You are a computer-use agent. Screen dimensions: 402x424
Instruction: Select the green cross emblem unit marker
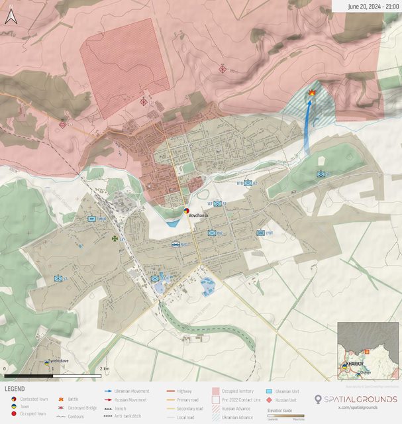tap(115, 237)
